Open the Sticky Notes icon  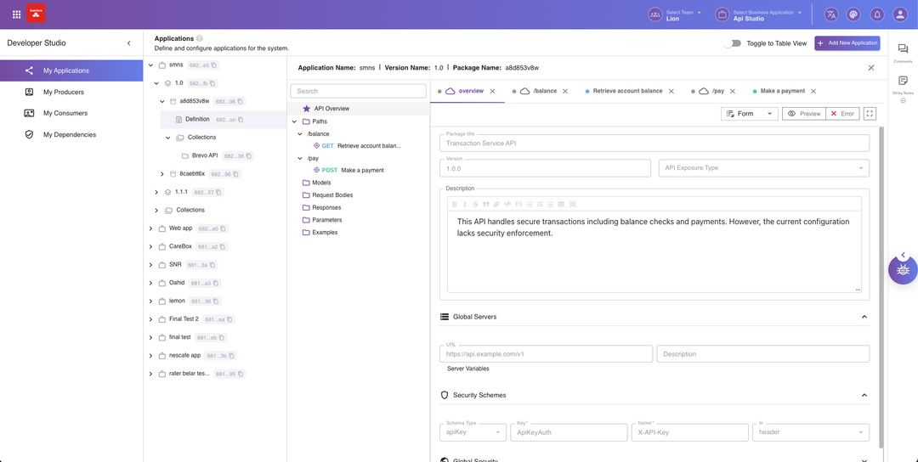903,81
